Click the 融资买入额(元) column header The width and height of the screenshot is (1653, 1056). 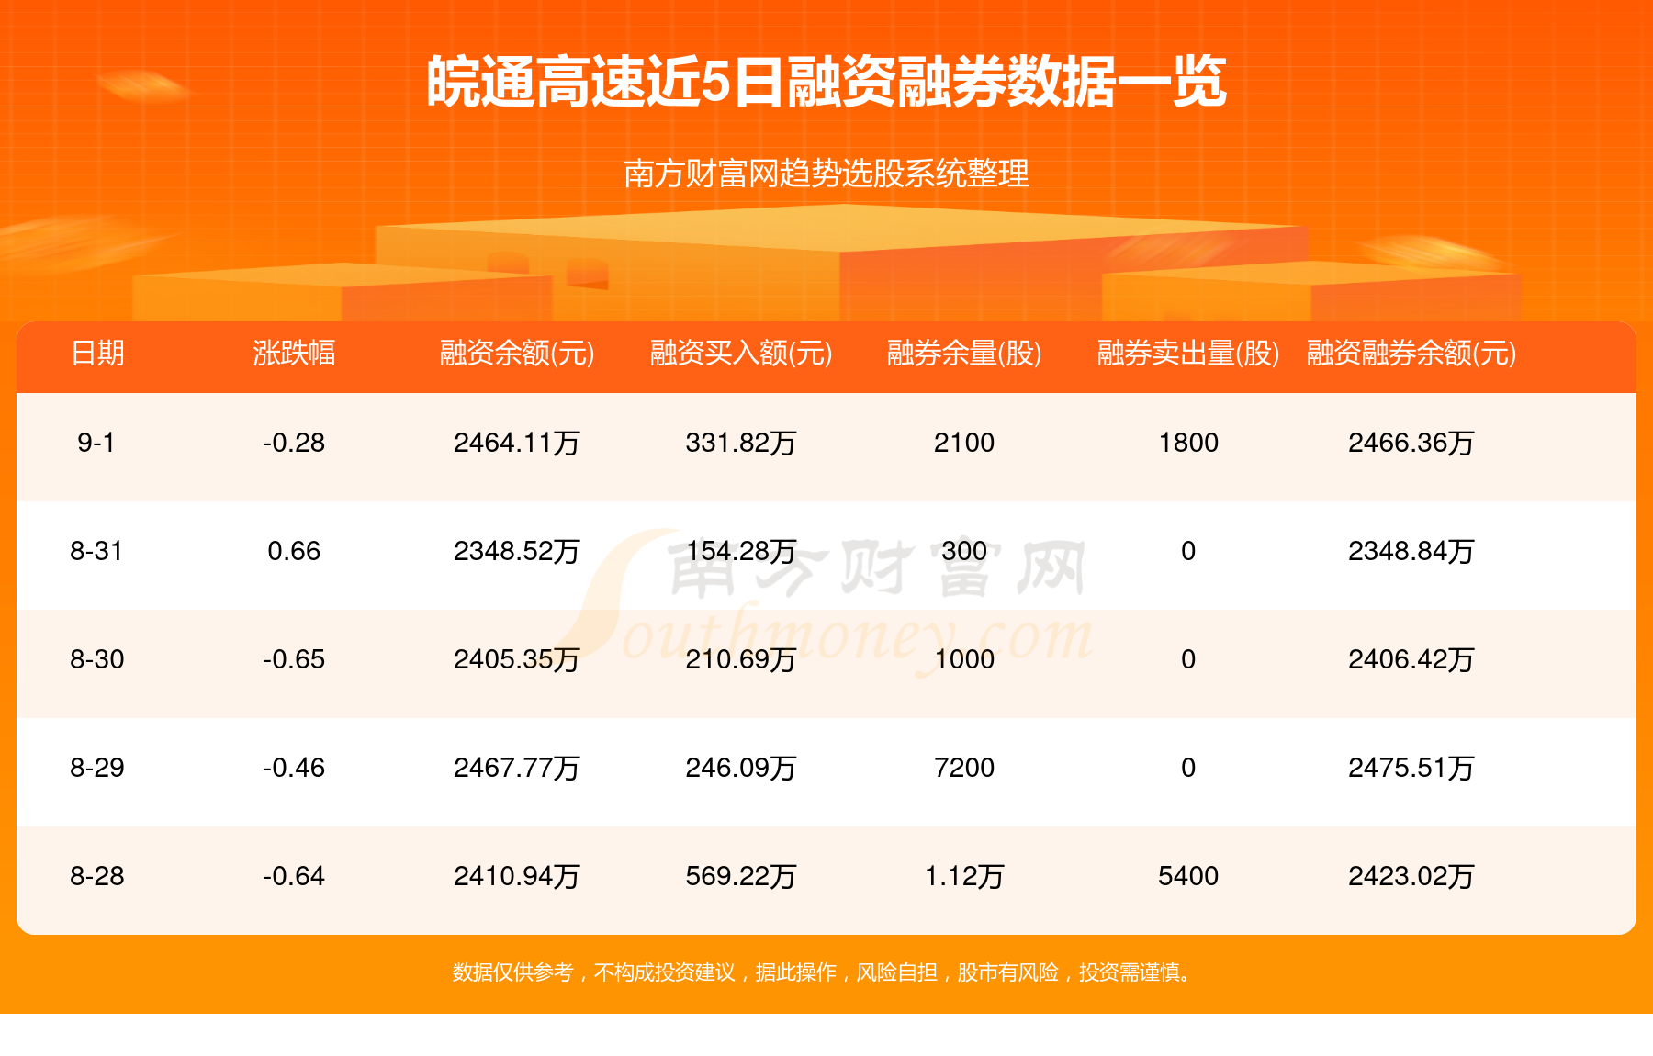741,353
